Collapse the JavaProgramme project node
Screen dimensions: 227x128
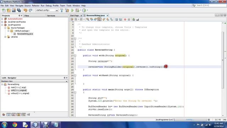(2, 25)
